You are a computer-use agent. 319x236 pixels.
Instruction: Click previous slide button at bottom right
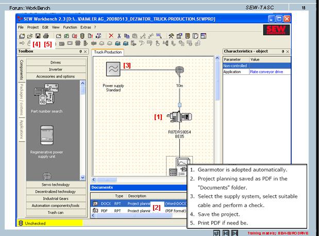226,233
